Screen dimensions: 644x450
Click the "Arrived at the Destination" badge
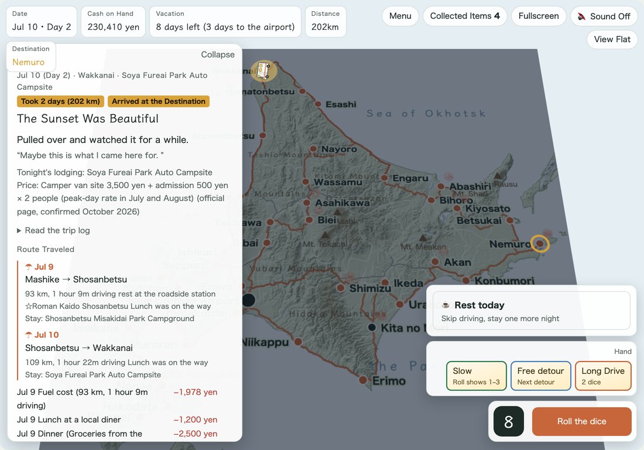click(159, 101)
